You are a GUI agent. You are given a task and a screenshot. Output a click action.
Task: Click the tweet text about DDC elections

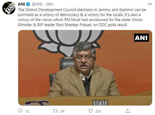(x=82, y=17)
